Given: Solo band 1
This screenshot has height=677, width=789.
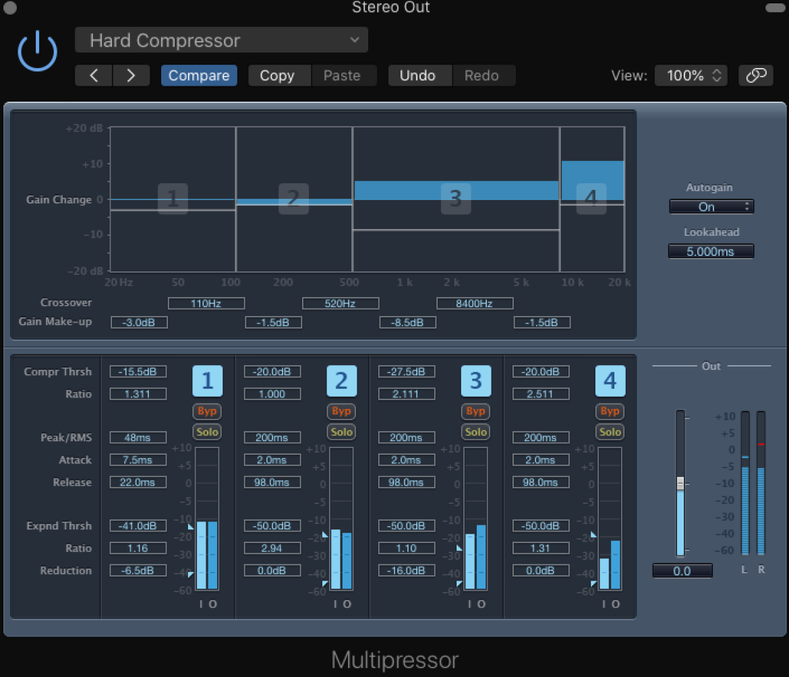Looking at the screenshot, I should pyautogui.click(x=207, y=432).
